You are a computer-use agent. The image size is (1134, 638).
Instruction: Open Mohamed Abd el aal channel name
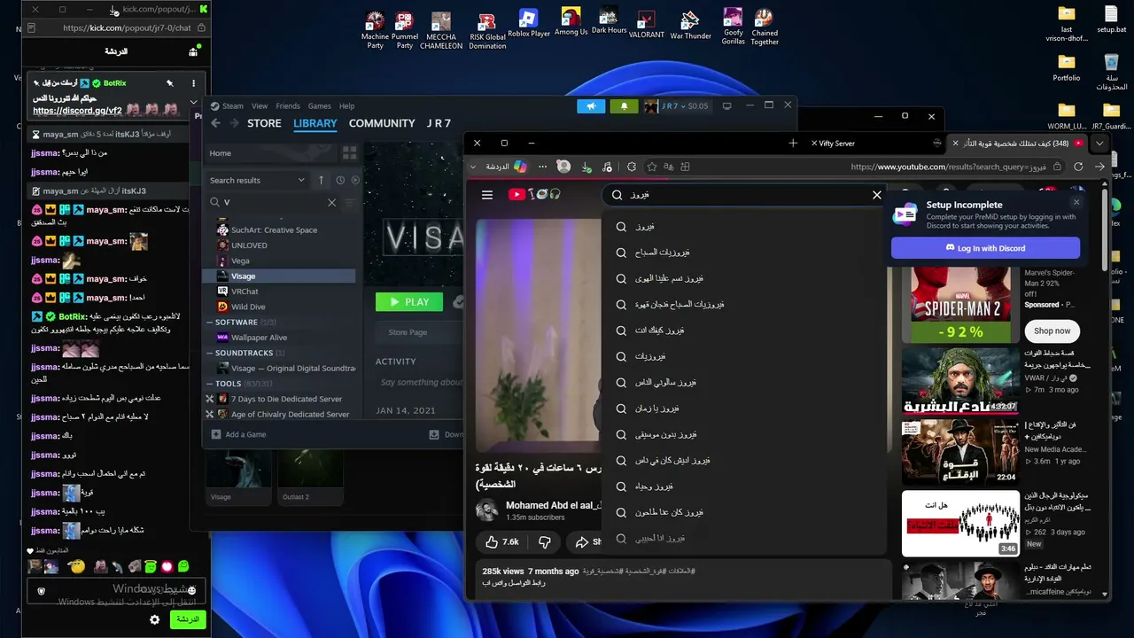tap(554, 505)
